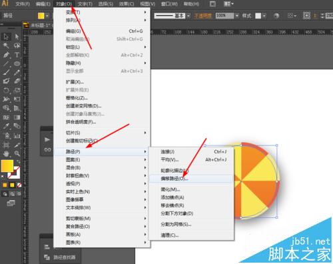Screen dimensions: 333x264
Task: Choose 编组(G) from the object menu
Action: pyautogui.click(x=102, y=31)
